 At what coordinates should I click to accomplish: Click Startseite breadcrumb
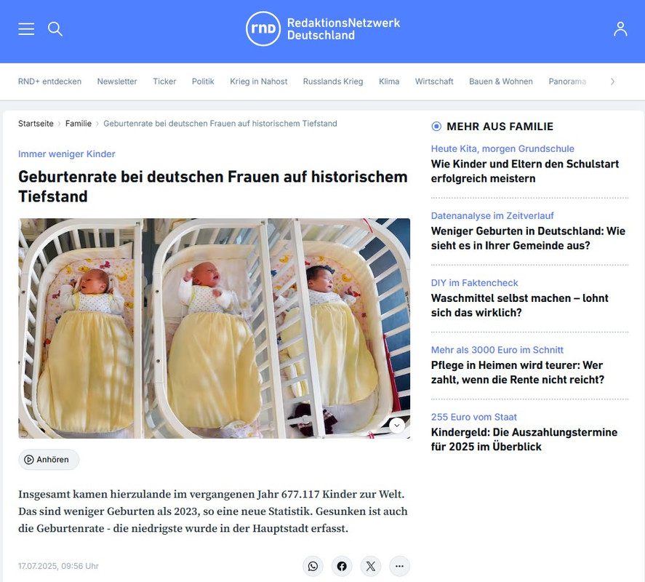tap(36, 124)
